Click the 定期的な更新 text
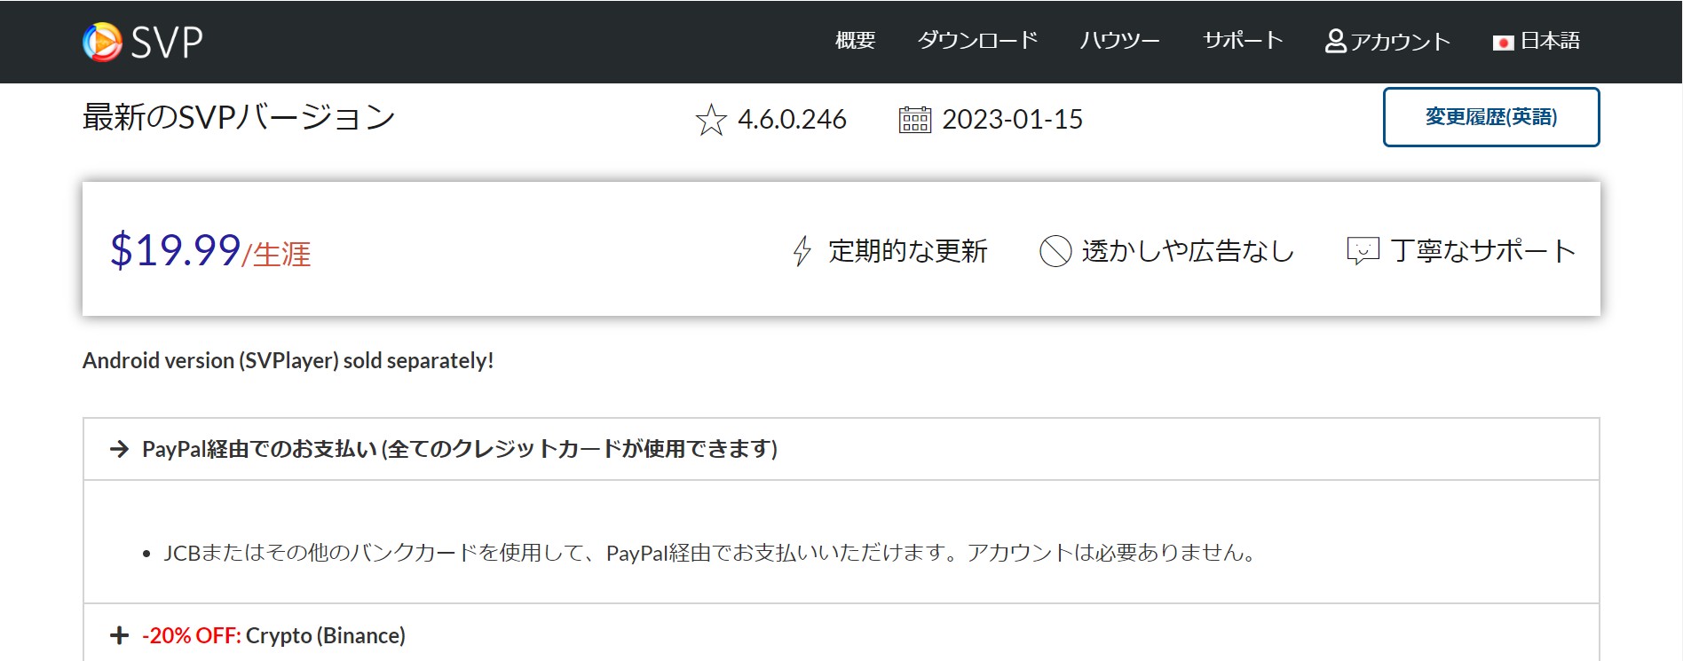The height and width of the screenshot is (661, 1683). (x=908, y=251)
